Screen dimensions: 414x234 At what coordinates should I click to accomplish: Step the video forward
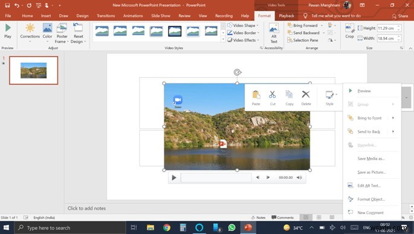[x=268, y=178]
